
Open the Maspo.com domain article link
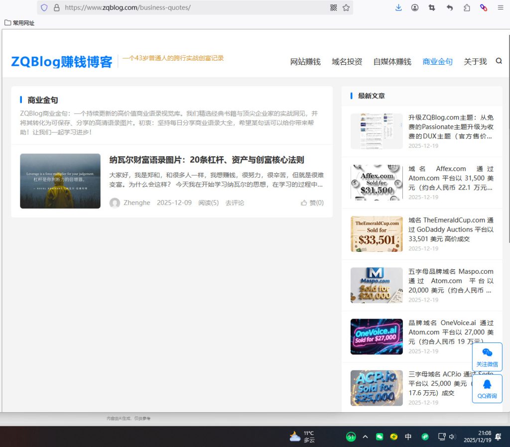coord(451,281)
